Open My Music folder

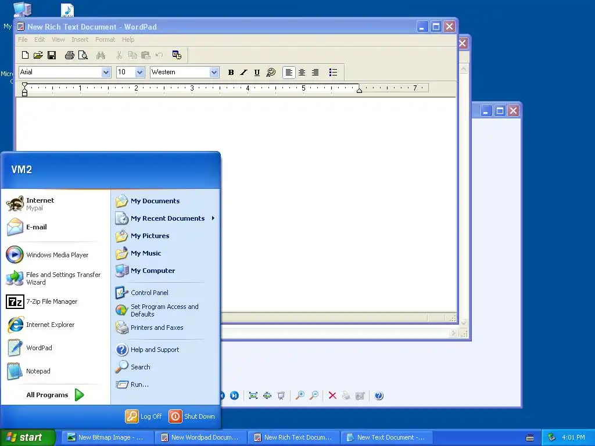pyautogui.click(x=166, y=253)
